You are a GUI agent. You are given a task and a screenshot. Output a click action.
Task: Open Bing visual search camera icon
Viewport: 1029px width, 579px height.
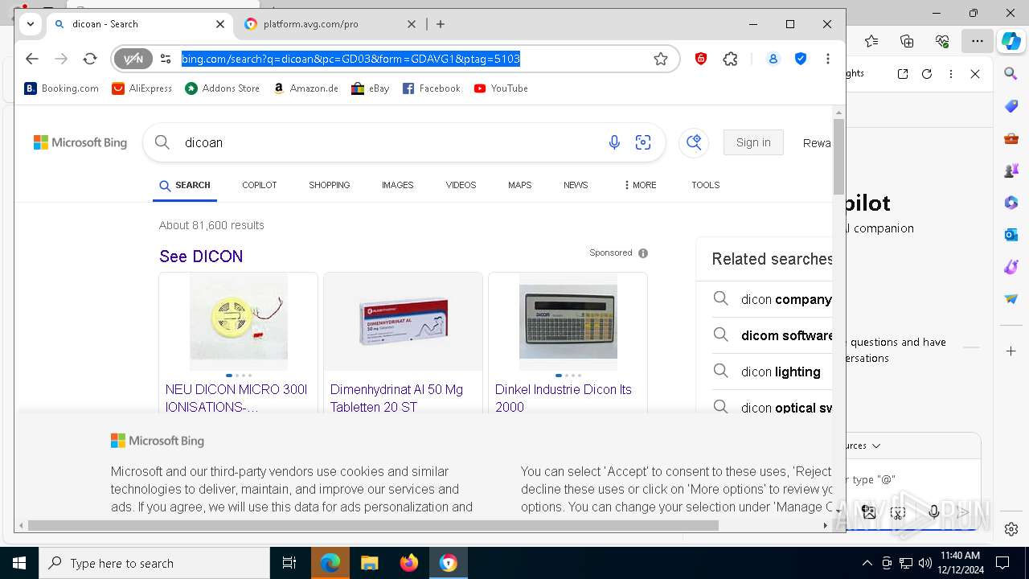click(643, 142)
